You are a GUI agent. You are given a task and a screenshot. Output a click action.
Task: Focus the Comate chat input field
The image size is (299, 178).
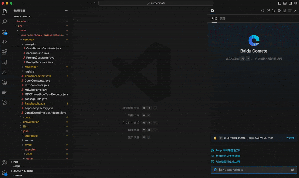coord(254,170)
